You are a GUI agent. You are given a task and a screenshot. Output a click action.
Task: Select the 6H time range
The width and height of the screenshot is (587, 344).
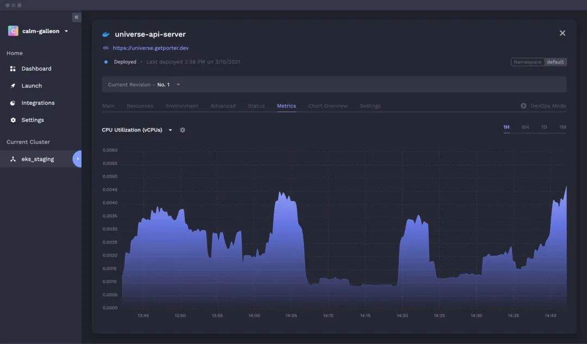coord(525,127)
